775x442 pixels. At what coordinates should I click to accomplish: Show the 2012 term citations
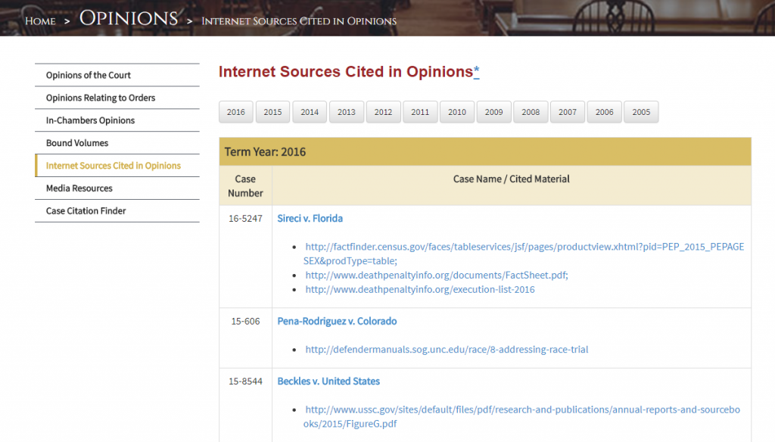coord(383,112)
